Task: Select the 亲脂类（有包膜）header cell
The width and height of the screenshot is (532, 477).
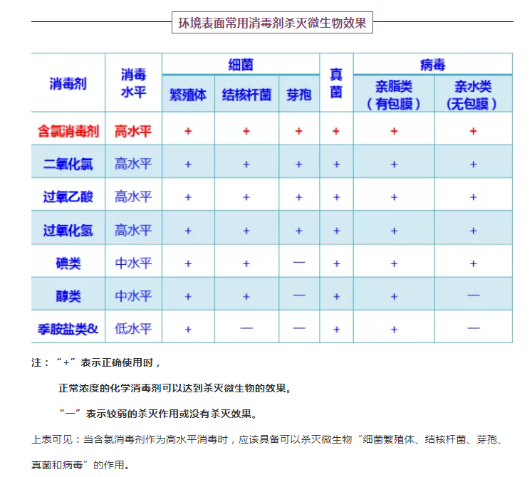Action: click(x=394, y=95)
